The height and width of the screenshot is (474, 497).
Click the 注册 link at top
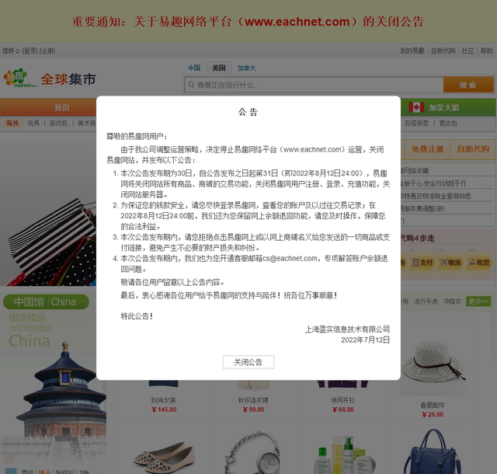pyautogui.click(x=47, y=51)
